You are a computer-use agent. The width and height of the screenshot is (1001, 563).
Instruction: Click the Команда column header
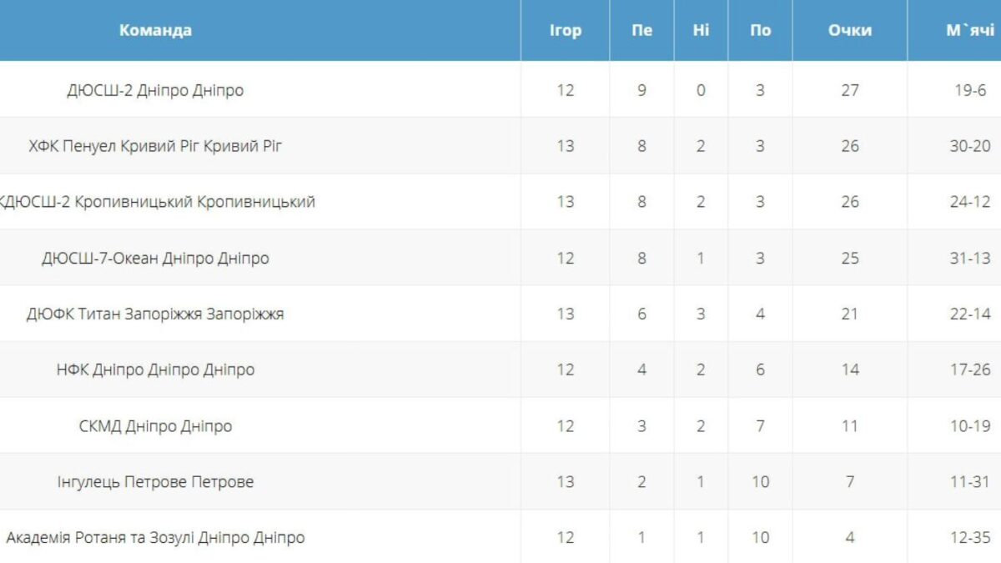pos(155,30)
